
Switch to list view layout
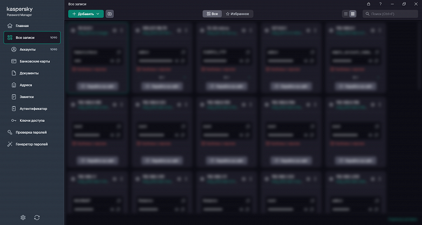[x=346, y=14]
